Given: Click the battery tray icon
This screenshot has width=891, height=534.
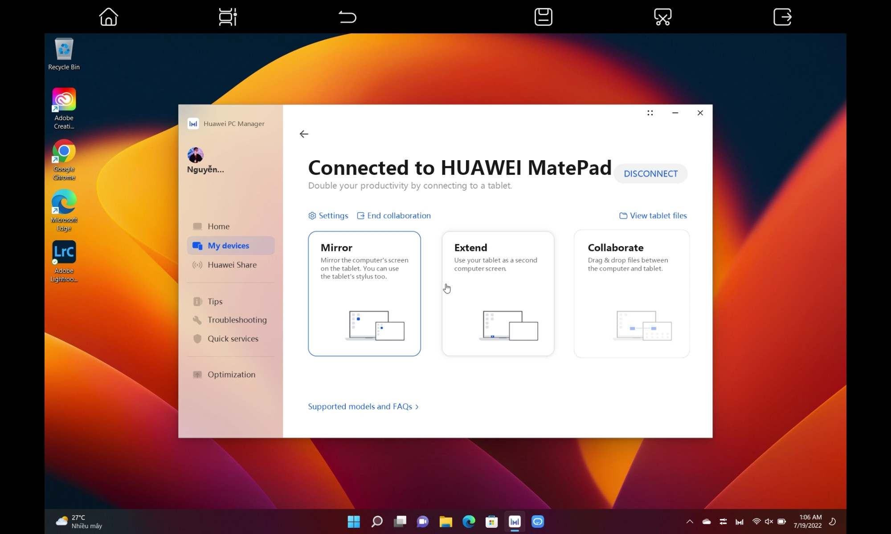Looking at the screenshot, I should pyautogui.click(x=782, y=522).
